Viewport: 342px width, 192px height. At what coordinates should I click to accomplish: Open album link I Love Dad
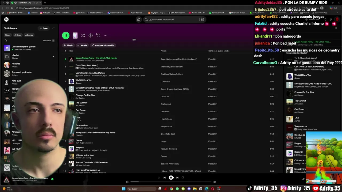(165, 82)
